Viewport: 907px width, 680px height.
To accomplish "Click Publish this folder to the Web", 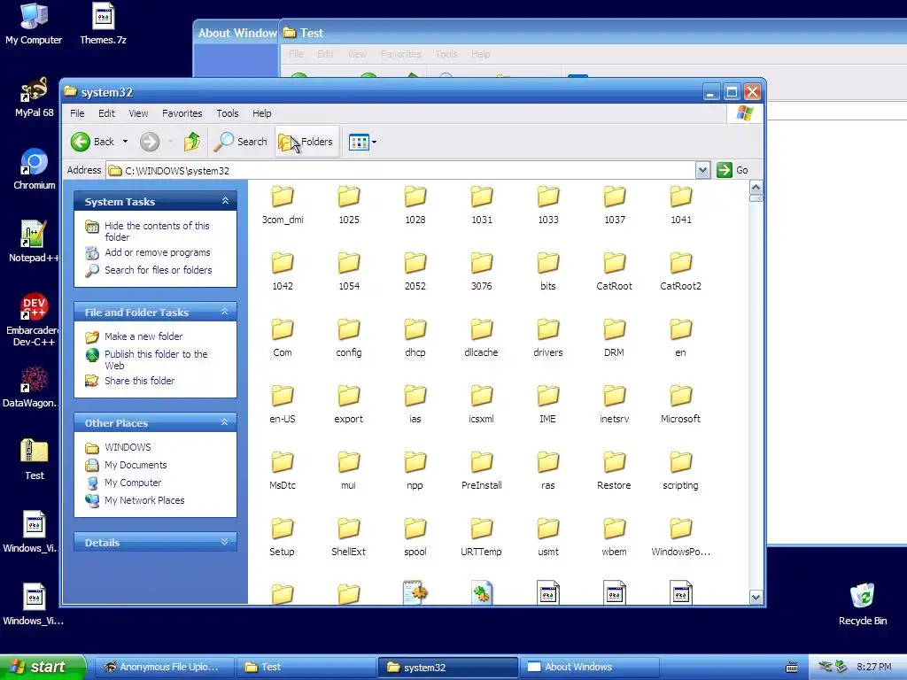I will [156, 359].
